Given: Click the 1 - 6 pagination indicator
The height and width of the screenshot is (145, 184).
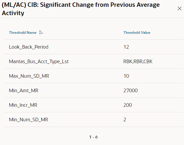Looking at the screenshot, I should tap(93, 137).
